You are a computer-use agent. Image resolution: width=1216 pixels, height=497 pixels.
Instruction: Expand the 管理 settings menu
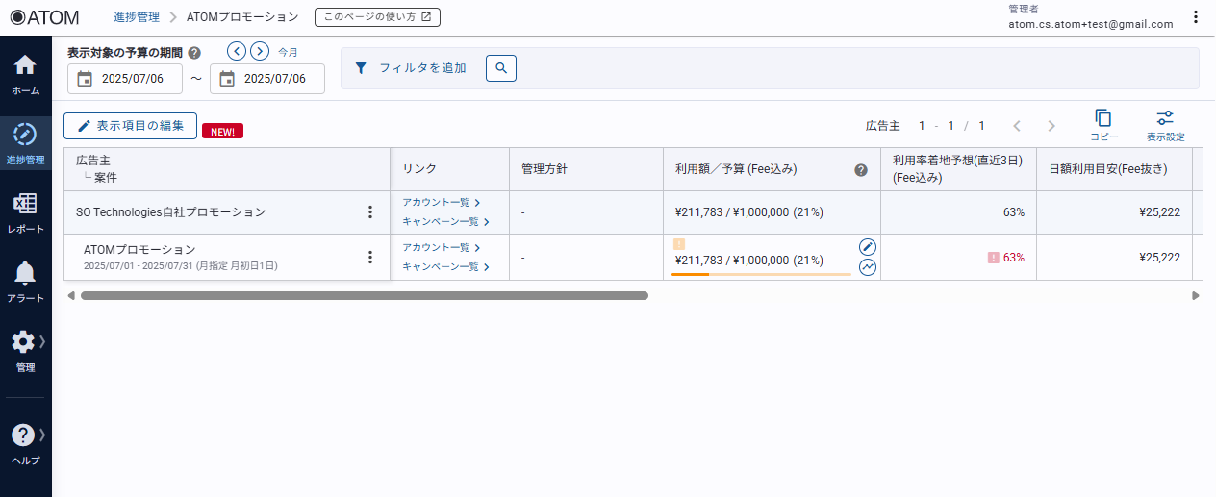[x=25, y=343]
